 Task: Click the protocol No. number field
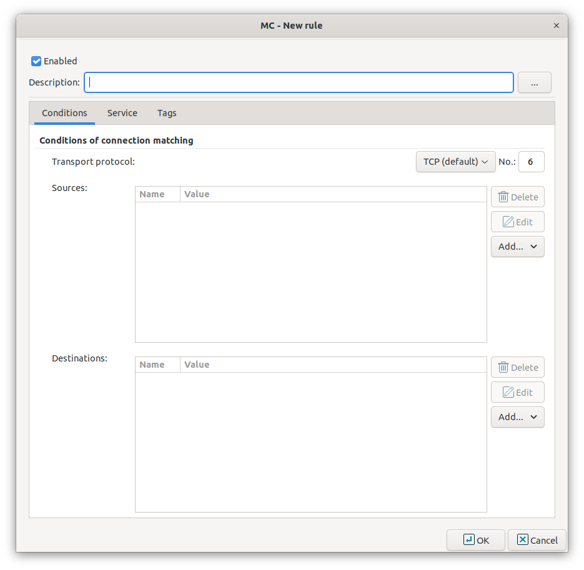[531, 162]
